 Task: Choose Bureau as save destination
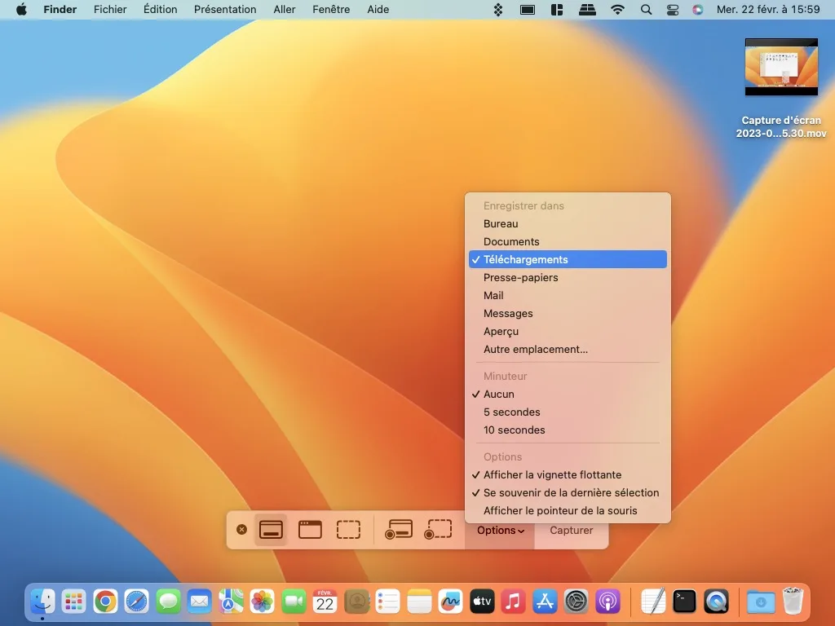(x=500, y=223)
